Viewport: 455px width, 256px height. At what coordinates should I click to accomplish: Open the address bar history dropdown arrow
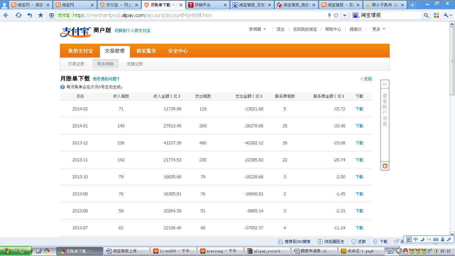345,15
